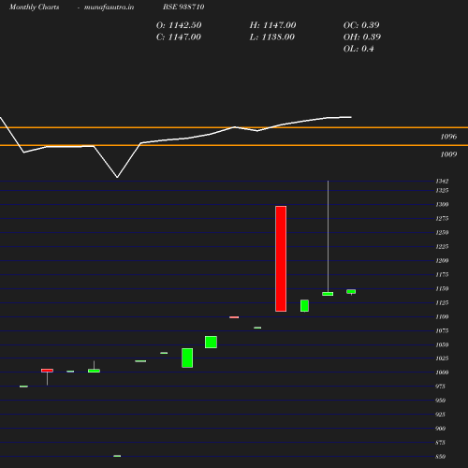
Task: Click the 'OC: 0.39' value
Action: click(361, 25)
